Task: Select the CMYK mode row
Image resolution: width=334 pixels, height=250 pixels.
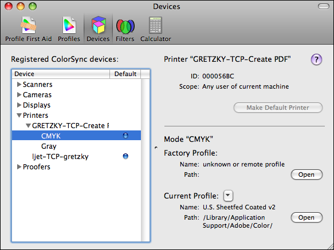Action: (x=76, y=136)
